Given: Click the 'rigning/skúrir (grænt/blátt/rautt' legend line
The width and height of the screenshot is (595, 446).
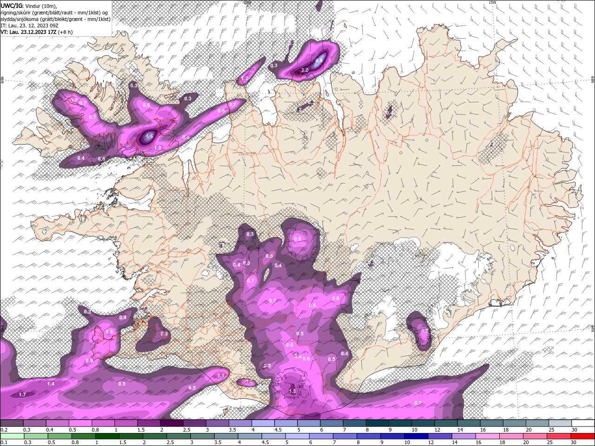Looking at the screenshot, I should (x=54, y=13).
